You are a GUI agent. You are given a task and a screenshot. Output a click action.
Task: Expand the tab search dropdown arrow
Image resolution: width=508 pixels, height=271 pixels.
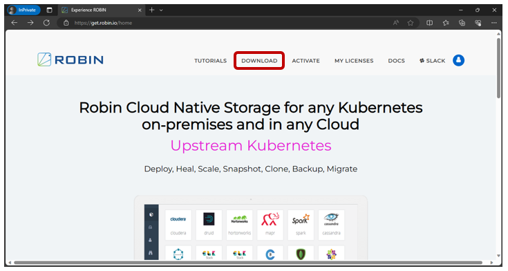pyautogui.click(x=161, y=10)
